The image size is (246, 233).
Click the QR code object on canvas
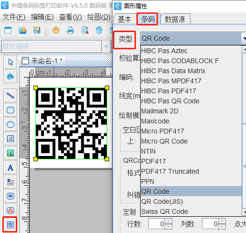71,123
